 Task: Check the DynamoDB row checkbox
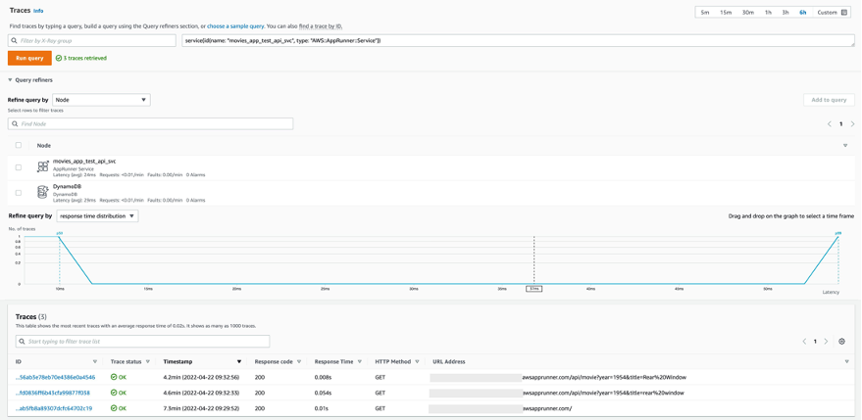pos(19,193)
